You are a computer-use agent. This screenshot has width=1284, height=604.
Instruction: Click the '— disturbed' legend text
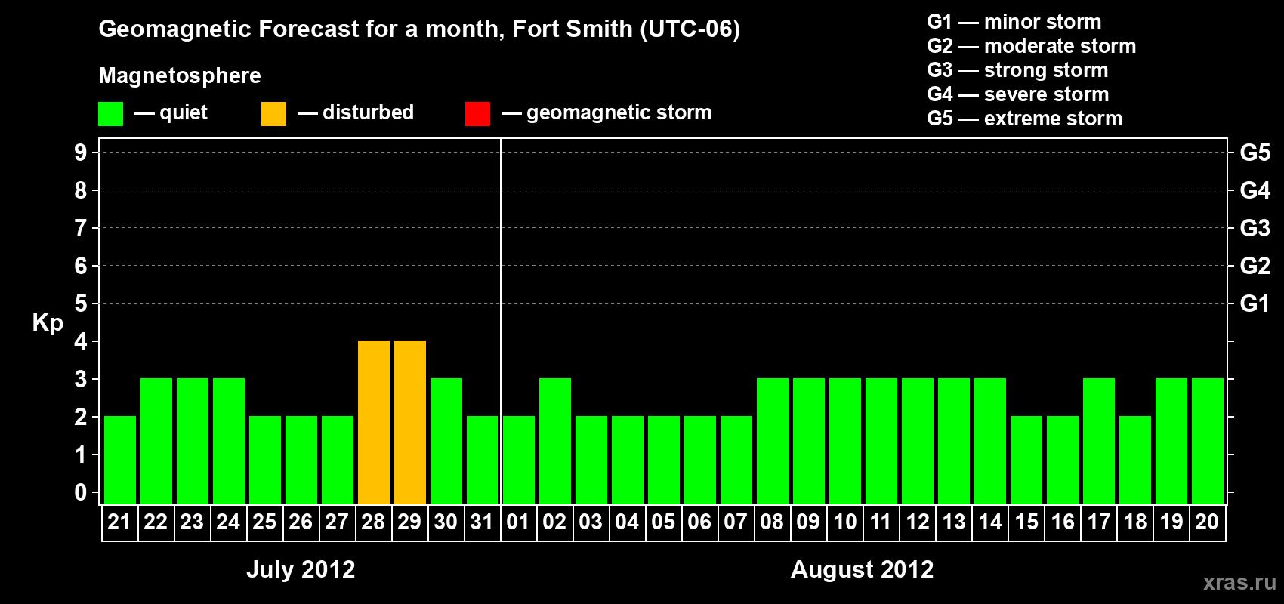tap(356, 113)
